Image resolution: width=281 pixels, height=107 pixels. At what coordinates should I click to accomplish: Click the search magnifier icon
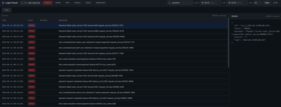pyautogui.click(x=170, y=3)
